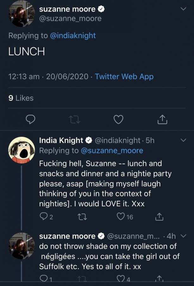194x286 pixels.
Task: Retweet India Knight's nightie party tweet
Action: 82,217
